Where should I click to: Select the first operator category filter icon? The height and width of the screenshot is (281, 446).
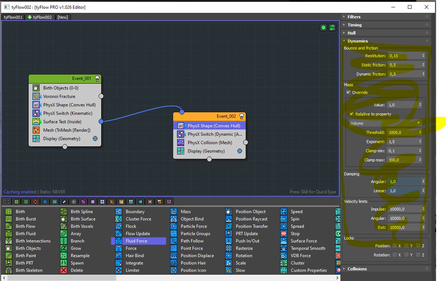(7, 202)
